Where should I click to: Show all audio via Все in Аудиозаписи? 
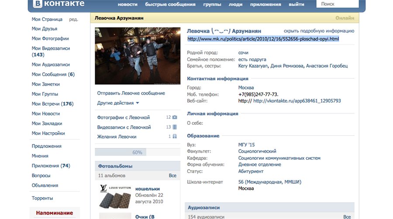[x=347, y=217]
